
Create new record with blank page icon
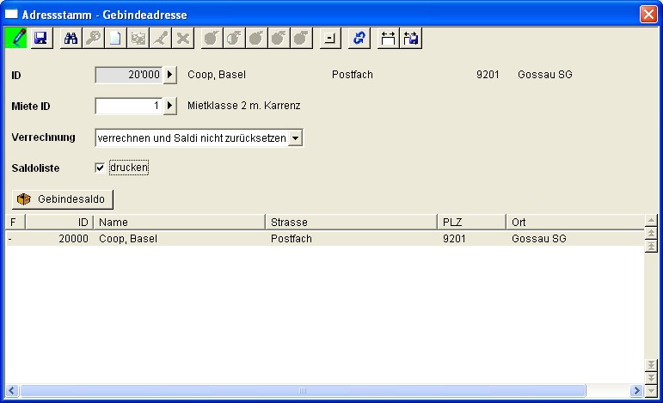pyautogui.click(x=115, y=39)
